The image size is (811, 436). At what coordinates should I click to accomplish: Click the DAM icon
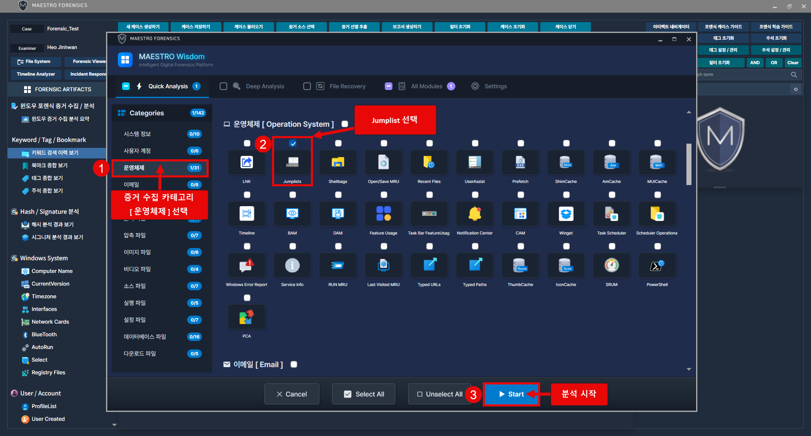[x=338, y=214]
